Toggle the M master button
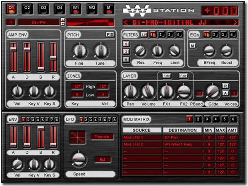248x186 pixels. (109, 9)
